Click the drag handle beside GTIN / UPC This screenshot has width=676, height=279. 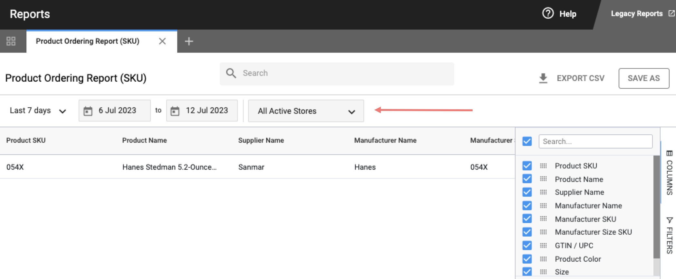(543, 246)
